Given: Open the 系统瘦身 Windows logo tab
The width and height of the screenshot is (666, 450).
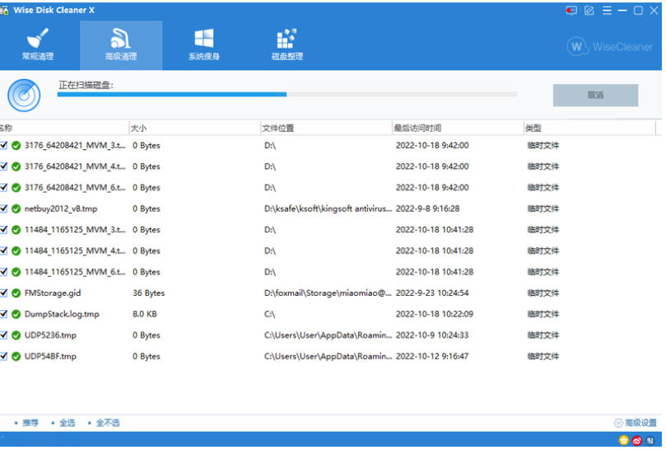Looking at the screenshot, I should (x=204, y=45).
